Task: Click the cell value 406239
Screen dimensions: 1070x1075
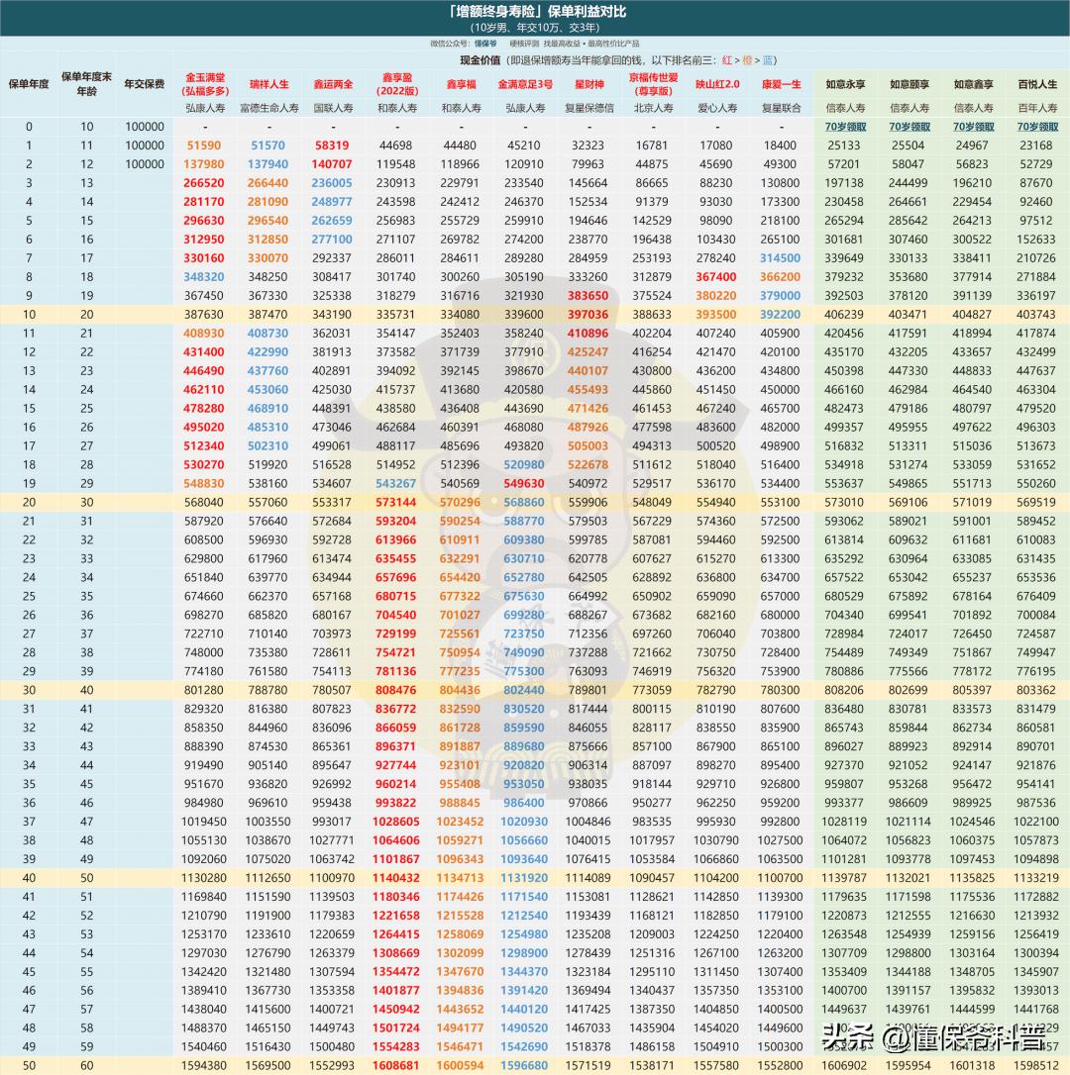Action: point(843,315)
